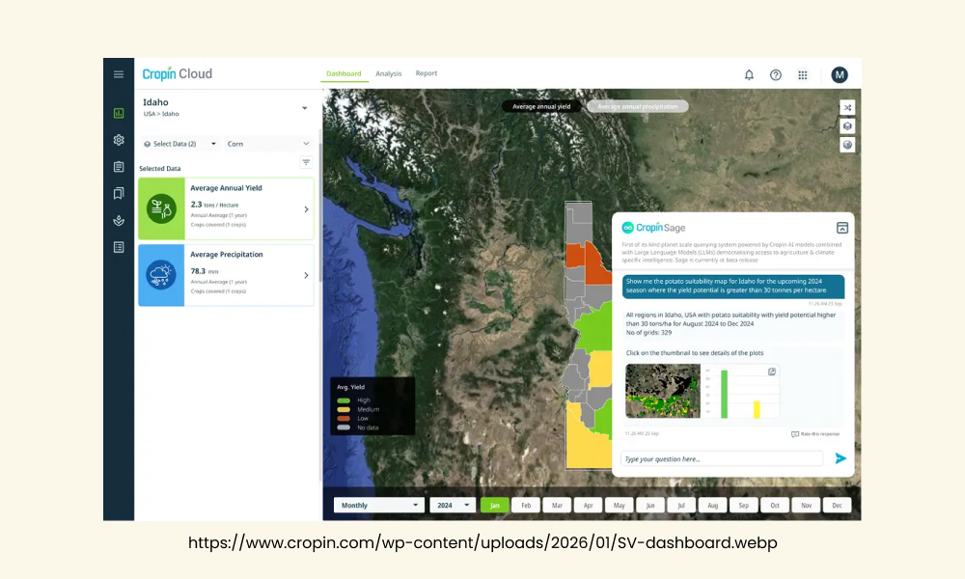The image size is (965, 579).
Task: Open the help question mark icon
Action: click(x=776, y=75)
